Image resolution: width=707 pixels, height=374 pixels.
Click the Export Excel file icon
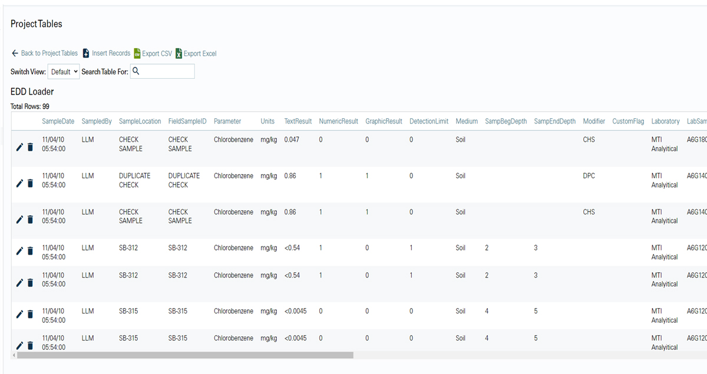pyautogui.click(x=180, y=53)
